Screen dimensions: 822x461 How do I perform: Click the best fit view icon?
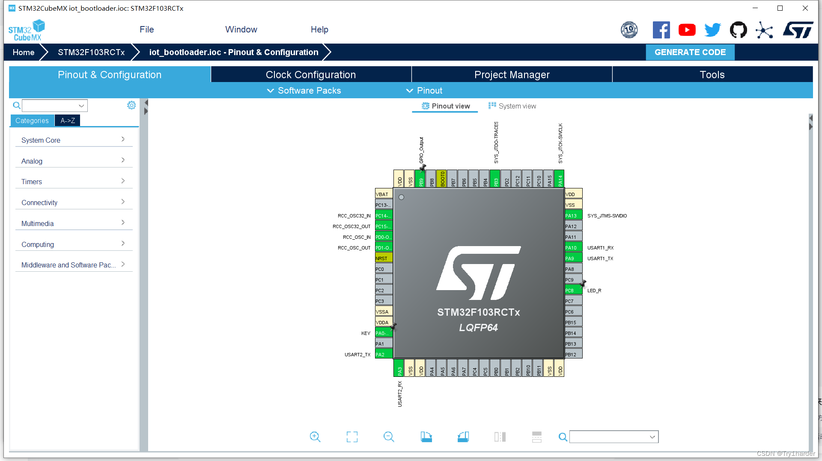click(x=352, y=437)
